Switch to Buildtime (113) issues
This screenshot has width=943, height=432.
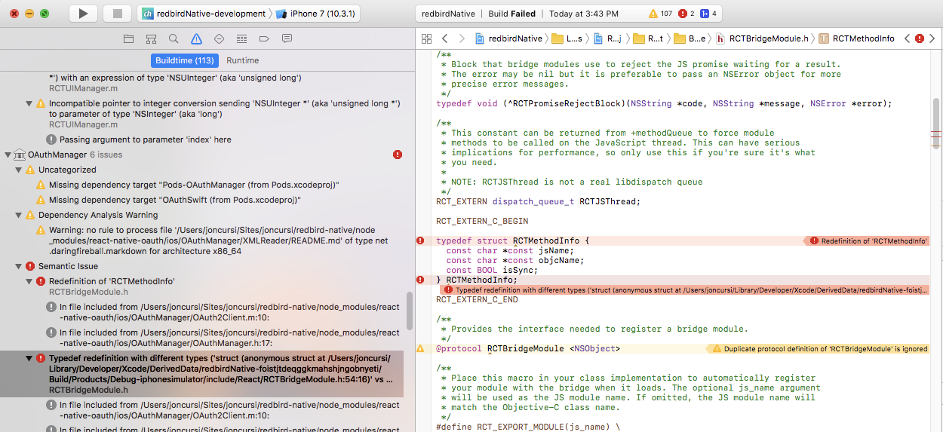pos(184,60)
